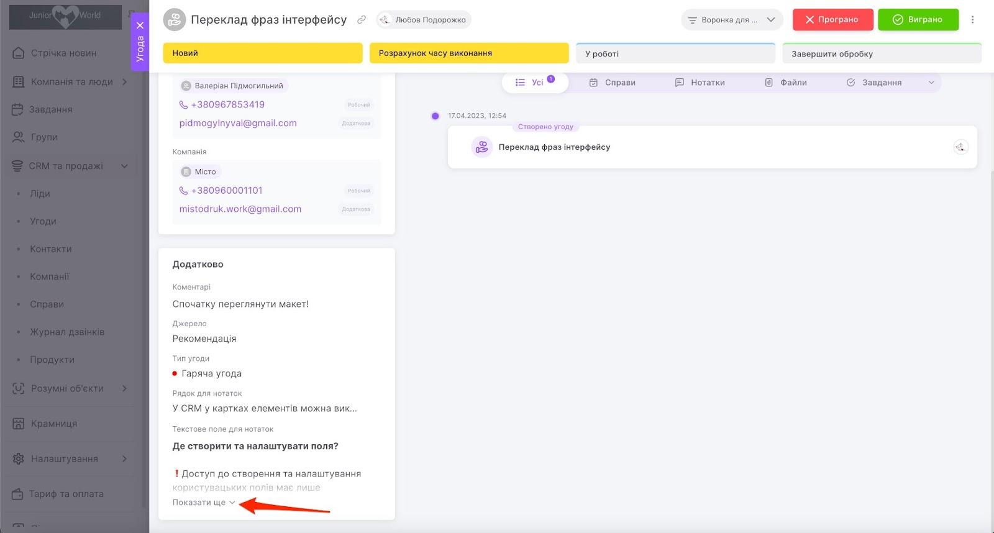Expand the chevron after Завдання tab
This screenshot has width=994, height=533.
click(x=931, y=83)
